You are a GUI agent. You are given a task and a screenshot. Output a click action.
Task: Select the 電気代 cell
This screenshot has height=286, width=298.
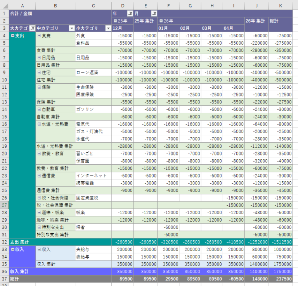[93, 124]
